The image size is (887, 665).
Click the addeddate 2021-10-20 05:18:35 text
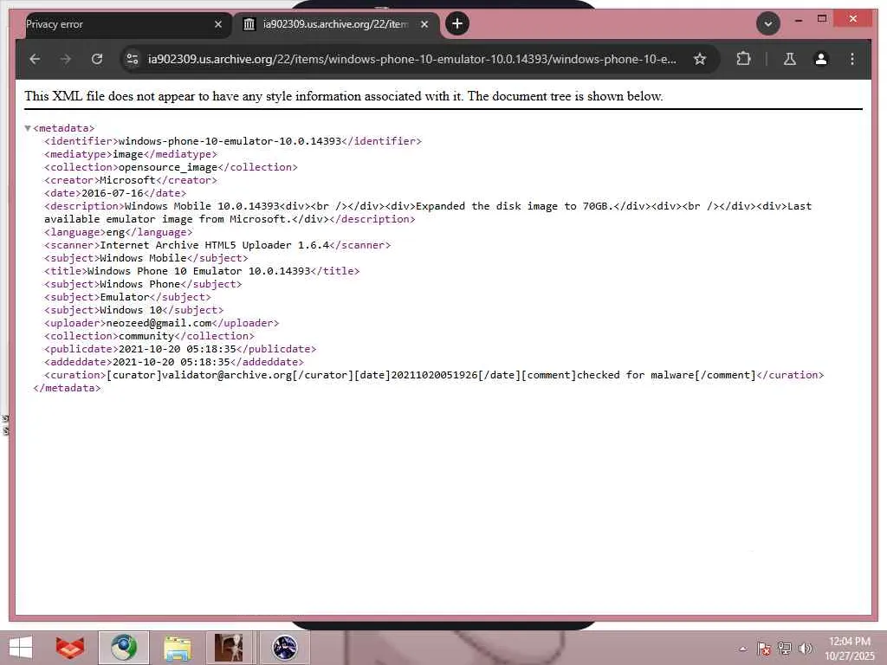click(x=171, y=363)
